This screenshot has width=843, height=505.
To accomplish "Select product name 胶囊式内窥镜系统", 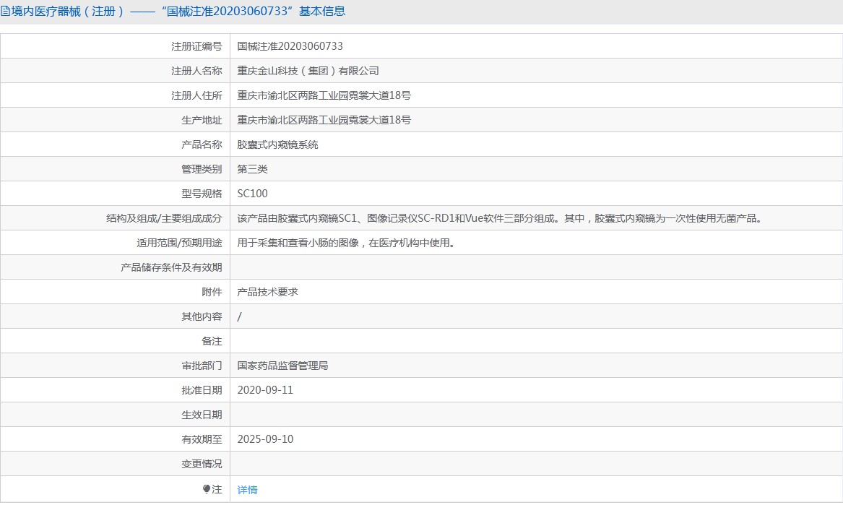I will pyautogui.click(x=277, y=144).
